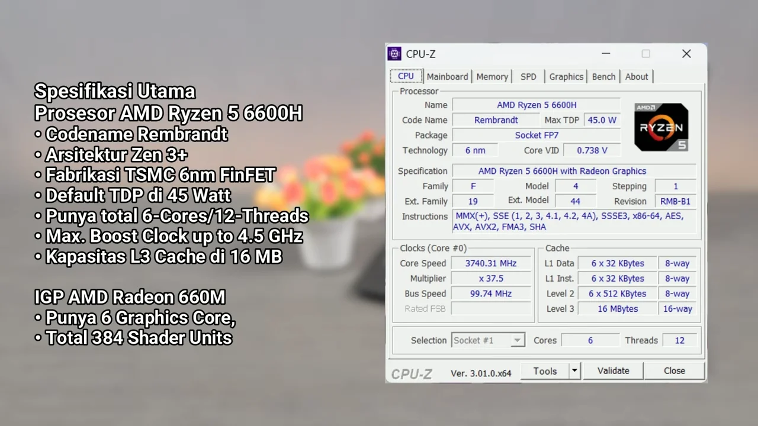View the About tab

tap(637, 76)
